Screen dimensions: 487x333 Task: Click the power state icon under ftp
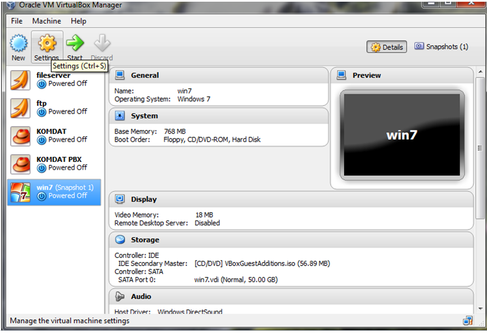coord(42,112)
